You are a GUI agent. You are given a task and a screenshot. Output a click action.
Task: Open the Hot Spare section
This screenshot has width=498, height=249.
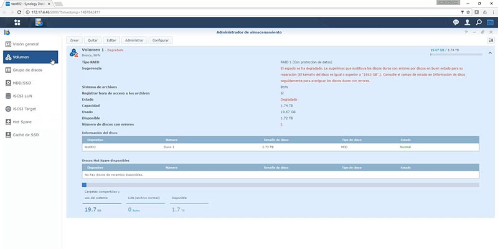coord(31,122)
